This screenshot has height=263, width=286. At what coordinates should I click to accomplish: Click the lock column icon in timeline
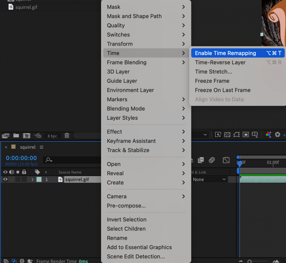click(x=24, y=172)
